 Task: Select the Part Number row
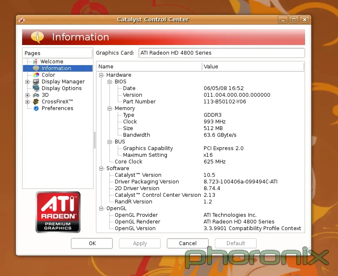(x=200, y=102)
